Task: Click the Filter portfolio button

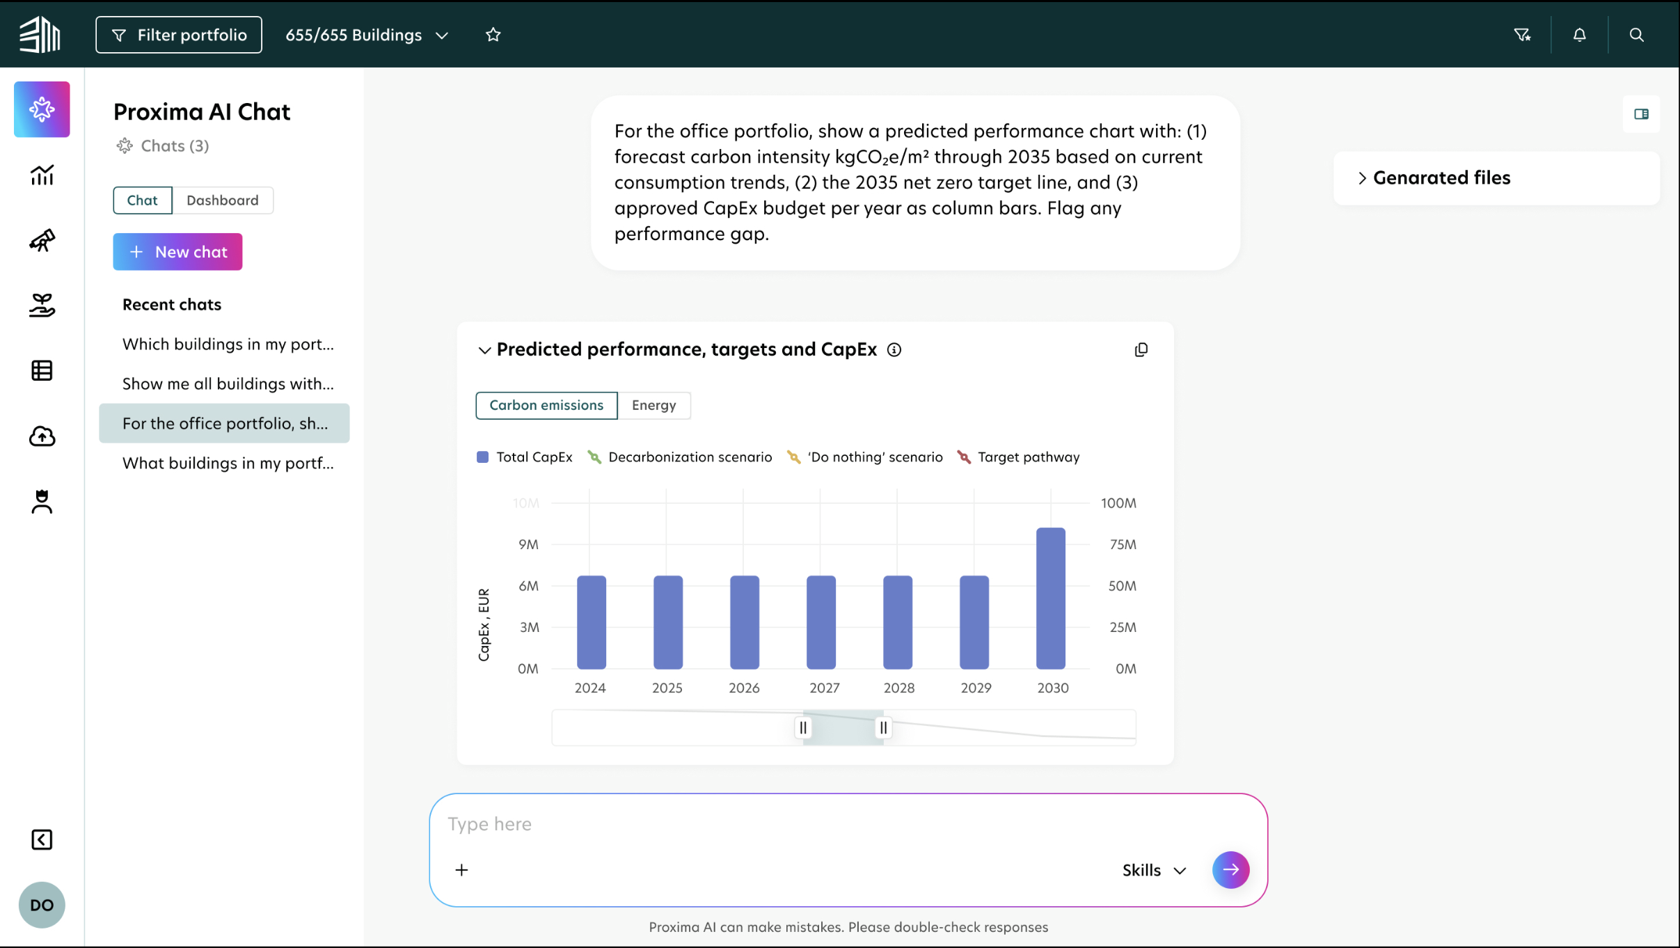Action: (179, 35)
